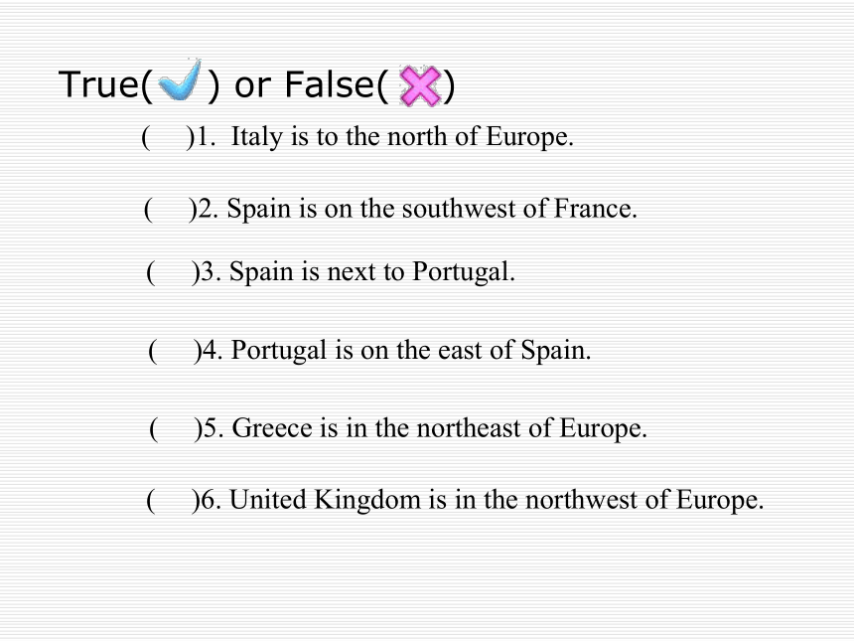Click the word France in statement 2

[595, 209]
